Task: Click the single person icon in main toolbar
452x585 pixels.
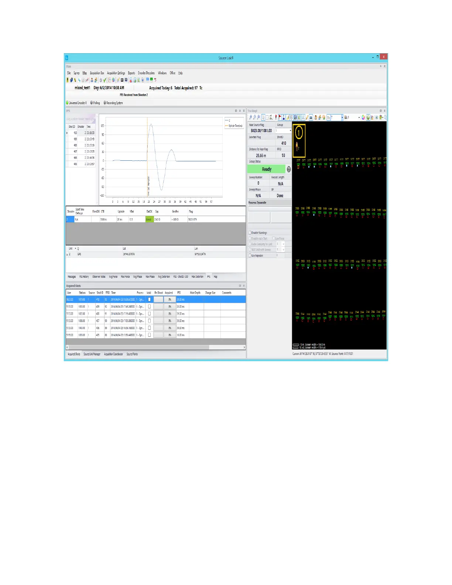Action: (92, 80)
